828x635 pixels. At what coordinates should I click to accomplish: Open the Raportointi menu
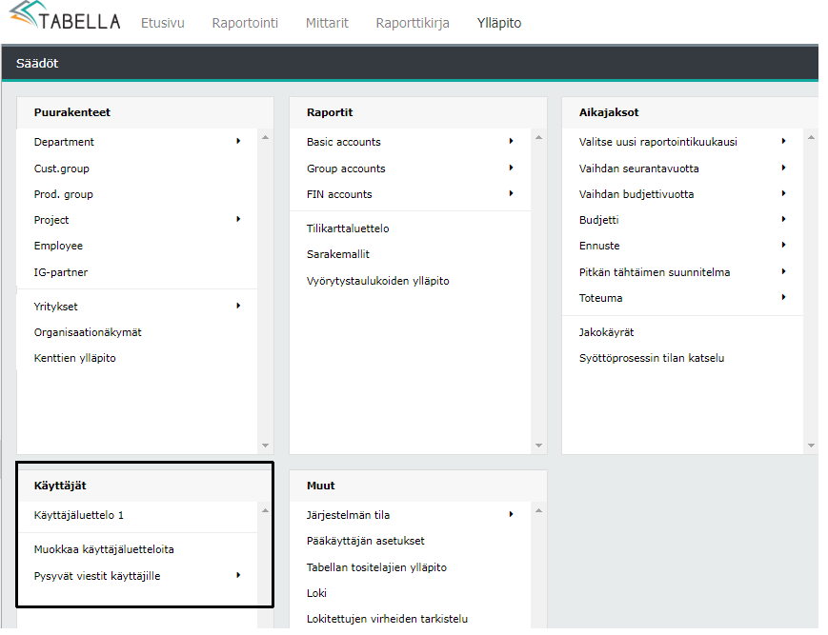pyautogui.click(x=245, y=23)
